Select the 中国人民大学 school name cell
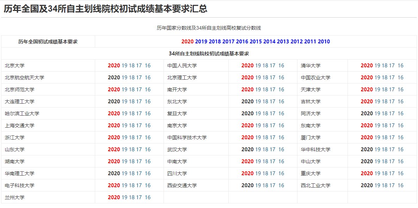 point(196,66)
